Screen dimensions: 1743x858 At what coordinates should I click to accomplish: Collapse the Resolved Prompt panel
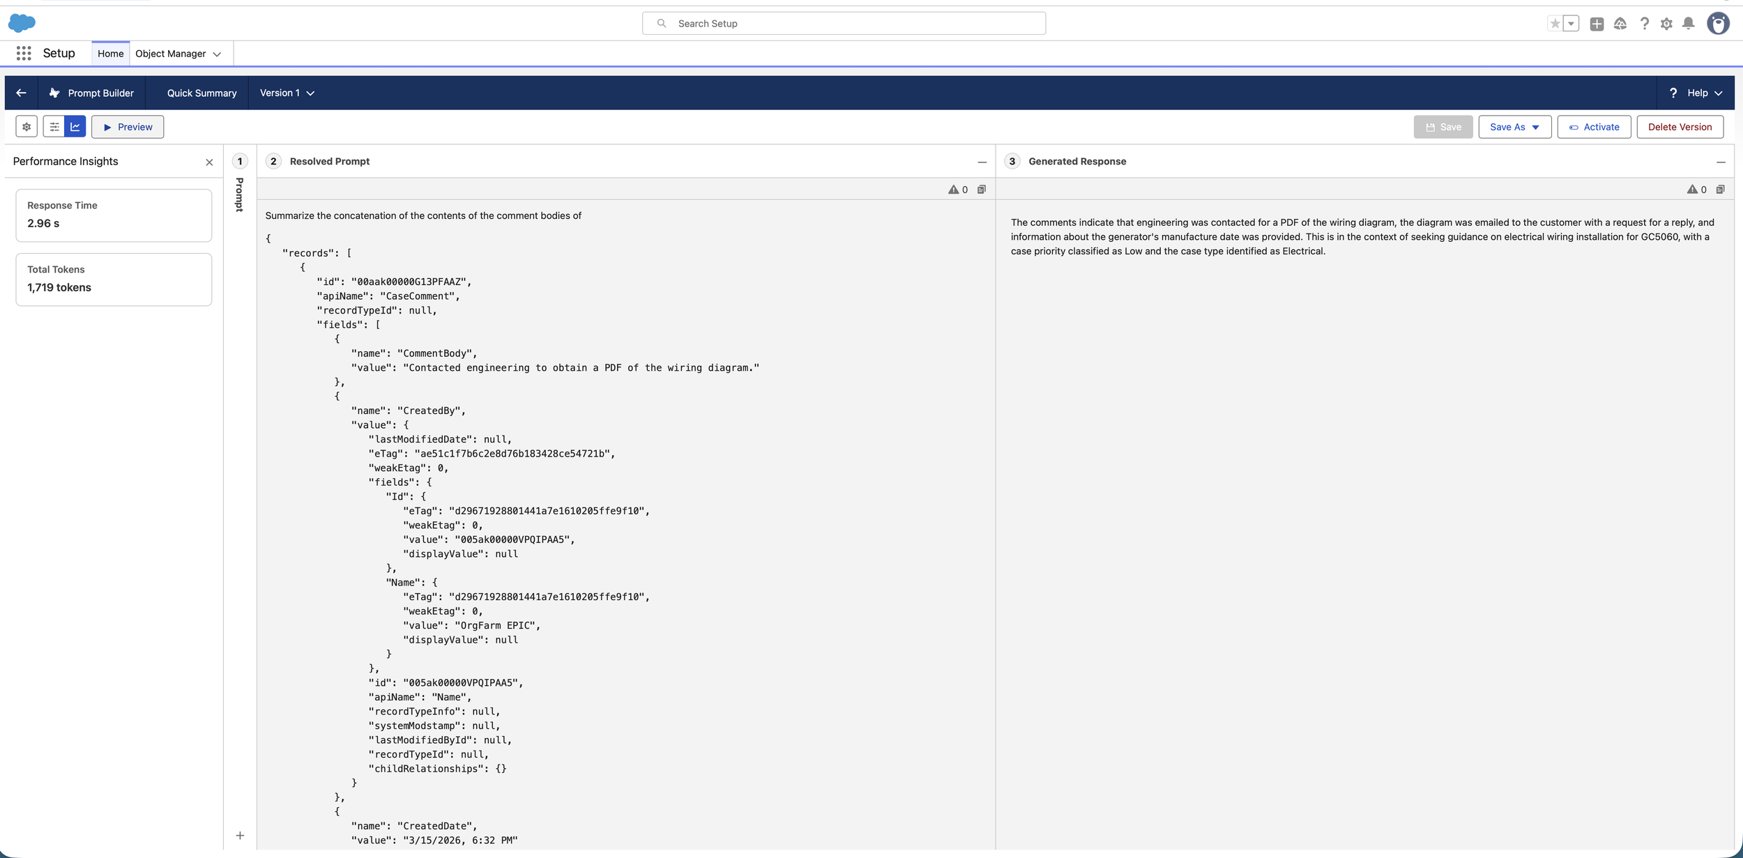click(982, 162)
